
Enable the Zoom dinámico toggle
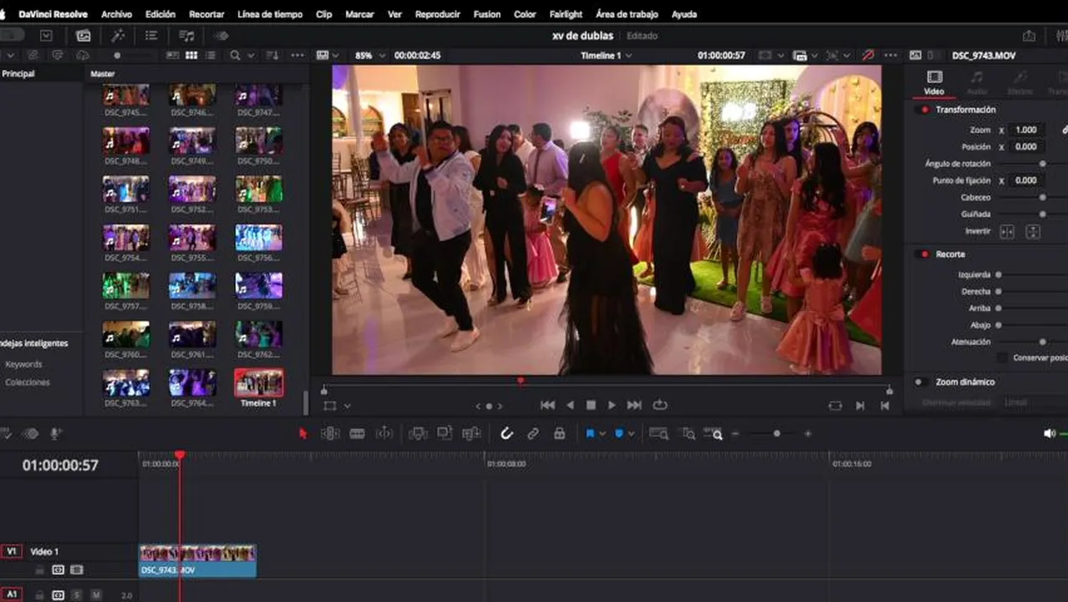click(919, 382)
